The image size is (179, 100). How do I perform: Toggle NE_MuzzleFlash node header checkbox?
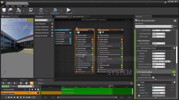pos(99,30)
